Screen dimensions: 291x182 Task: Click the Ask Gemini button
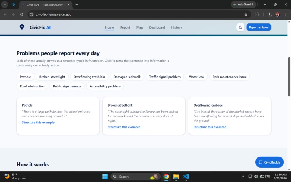(x=243, y=4)
